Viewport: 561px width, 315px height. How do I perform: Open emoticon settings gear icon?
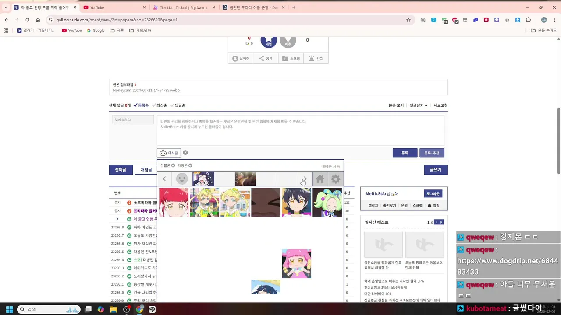pos(336,179)
